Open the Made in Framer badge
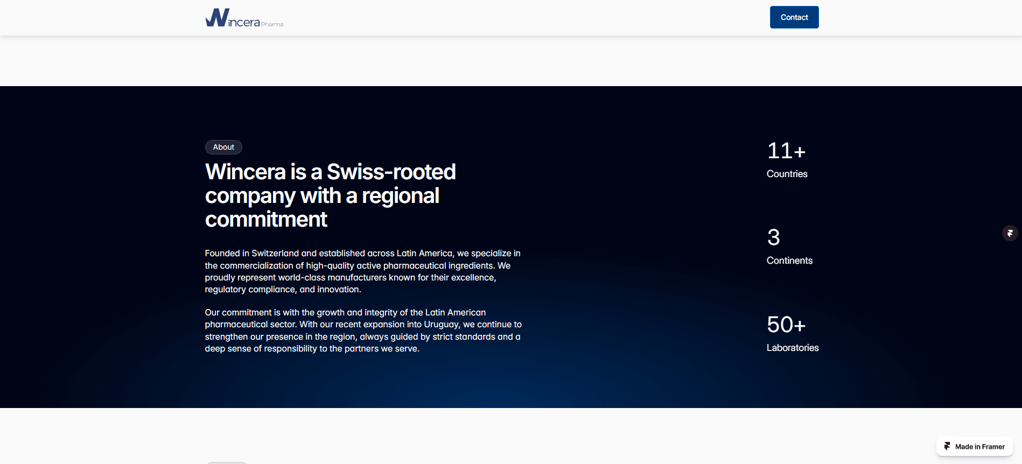The height and width of the screenshot is (464, 1022). click(975, 446)
